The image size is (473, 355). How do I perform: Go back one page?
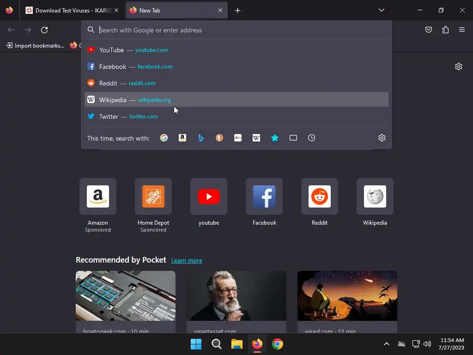click(11, 30)
